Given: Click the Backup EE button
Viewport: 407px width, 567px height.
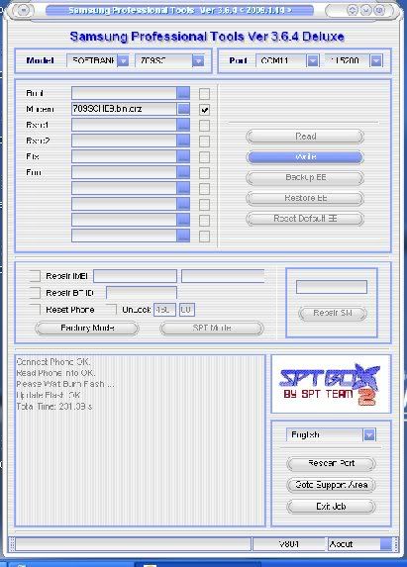Looking at the screenshot, I should pyautogui.click(x=305, y=177).
